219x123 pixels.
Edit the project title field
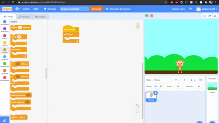74,9
